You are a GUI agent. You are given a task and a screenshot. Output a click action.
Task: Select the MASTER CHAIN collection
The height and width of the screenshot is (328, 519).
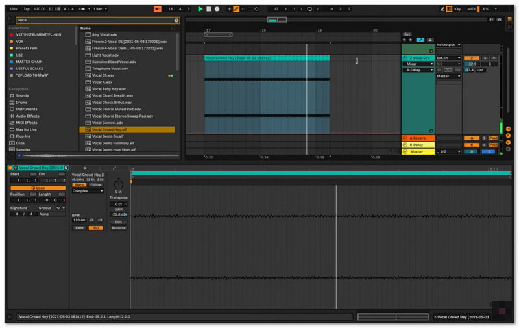29,62
